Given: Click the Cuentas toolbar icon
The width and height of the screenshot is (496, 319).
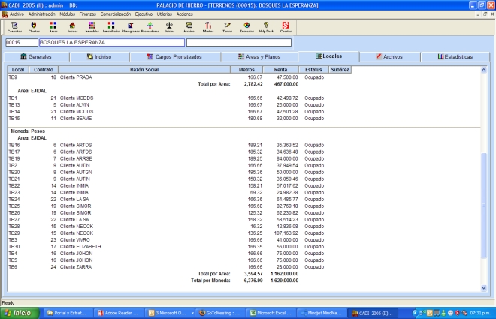Looking at the screenshot, I should point(286,27).
